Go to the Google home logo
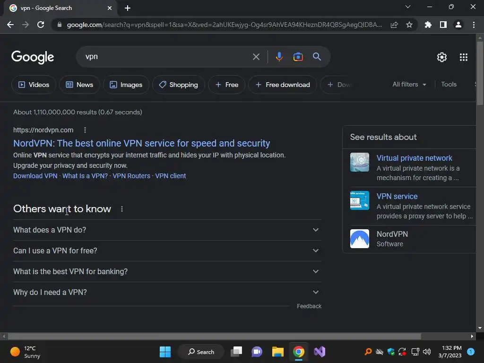484x363 pixels. pyautogui.click(x=33, y=57)
